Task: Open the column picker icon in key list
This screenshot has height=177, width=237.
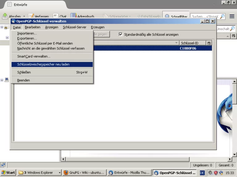Action: point(209,43)
